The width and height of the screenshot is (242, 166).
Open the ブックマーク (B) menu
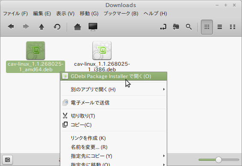pos(121,14)
